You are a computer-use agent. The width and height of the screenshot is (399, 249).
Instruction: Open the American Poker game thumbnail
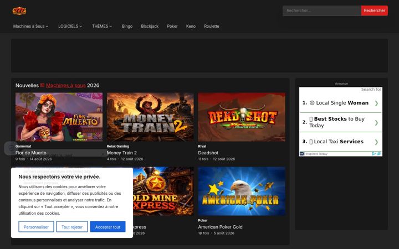click(x=242, y=191)
